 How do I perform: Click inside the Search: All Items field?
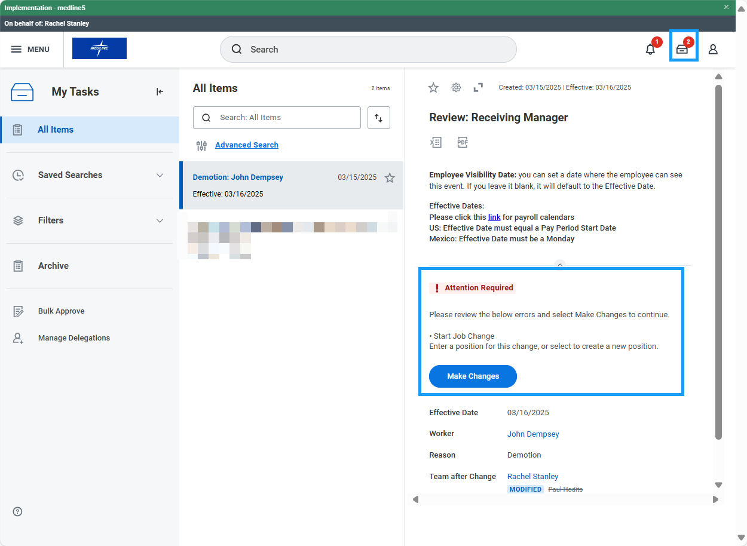click(x=277, y=118)
